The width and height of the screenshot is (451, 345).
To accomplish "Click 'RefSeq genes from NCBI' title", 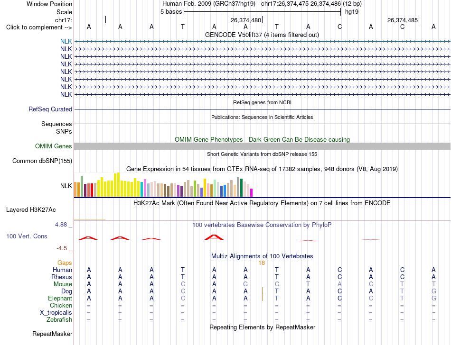I will coord(262,102).
